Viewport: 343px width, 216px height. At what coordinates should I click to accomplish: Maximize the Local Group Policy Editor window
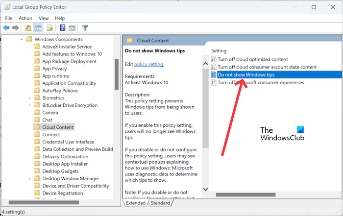[314, 7]
